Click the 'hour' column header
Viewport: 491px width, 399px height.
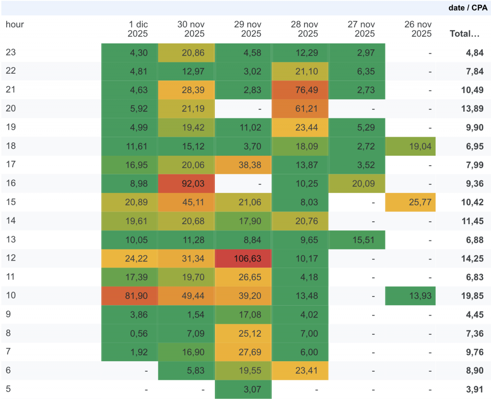pyautogui.click(x=15, y=24)
